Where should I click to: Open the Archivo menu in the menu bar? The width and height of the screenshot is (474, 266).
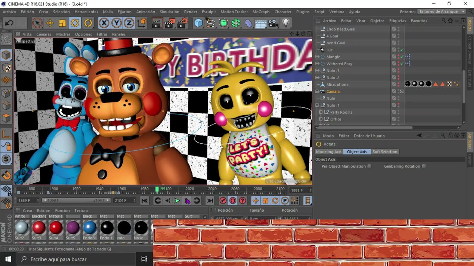(9, 12)
